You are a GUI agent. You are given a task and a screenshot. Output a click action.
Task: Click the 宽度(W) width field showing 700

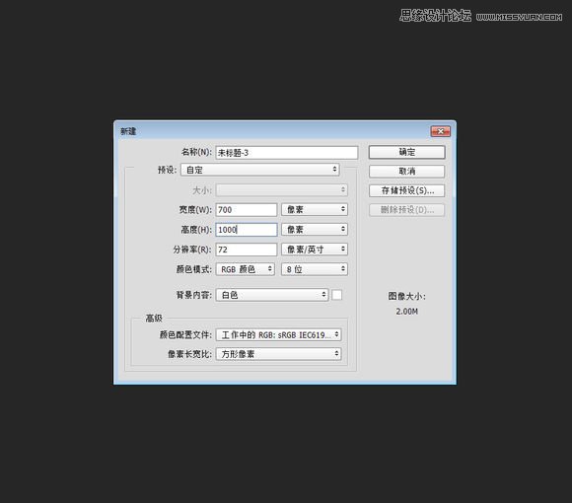click(x=247, y=210)
